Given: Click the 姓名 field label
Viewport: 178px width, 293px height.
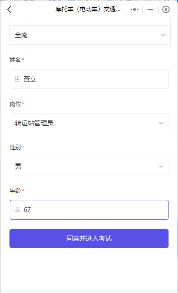Looking at the screenshot, I should click(x=15, y=60).
